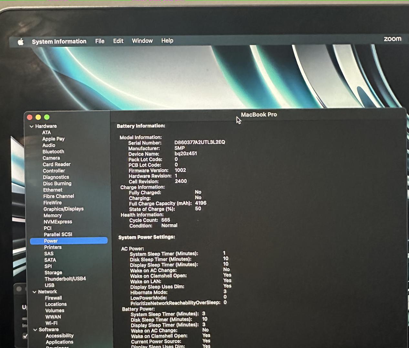Viewport: 409px width, 348px height.
Task: Select Camera in the sidebar
Action: [51, 158]
